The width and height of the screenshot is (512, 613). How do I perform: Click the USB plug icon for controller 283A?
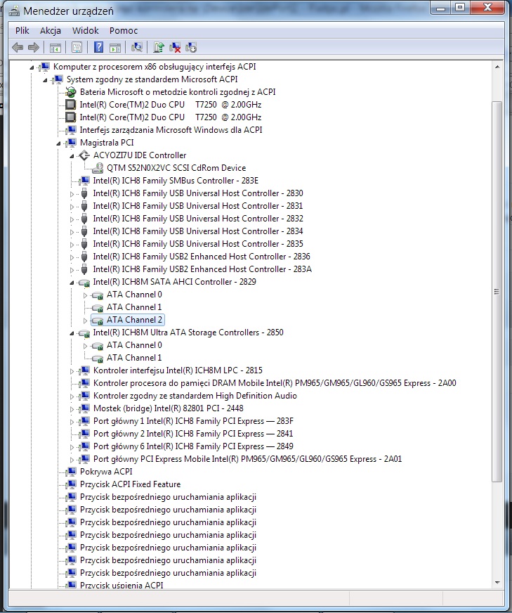tap(84, 269)
